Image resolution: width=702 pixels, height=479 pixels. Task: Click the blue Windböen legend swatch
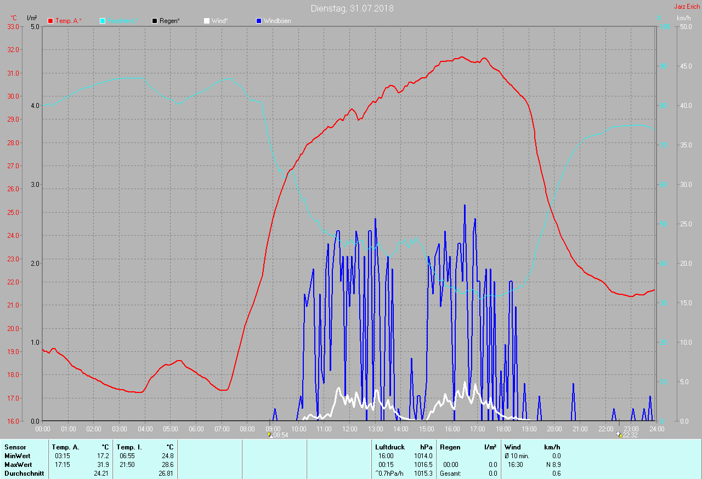tap(259, 21)
